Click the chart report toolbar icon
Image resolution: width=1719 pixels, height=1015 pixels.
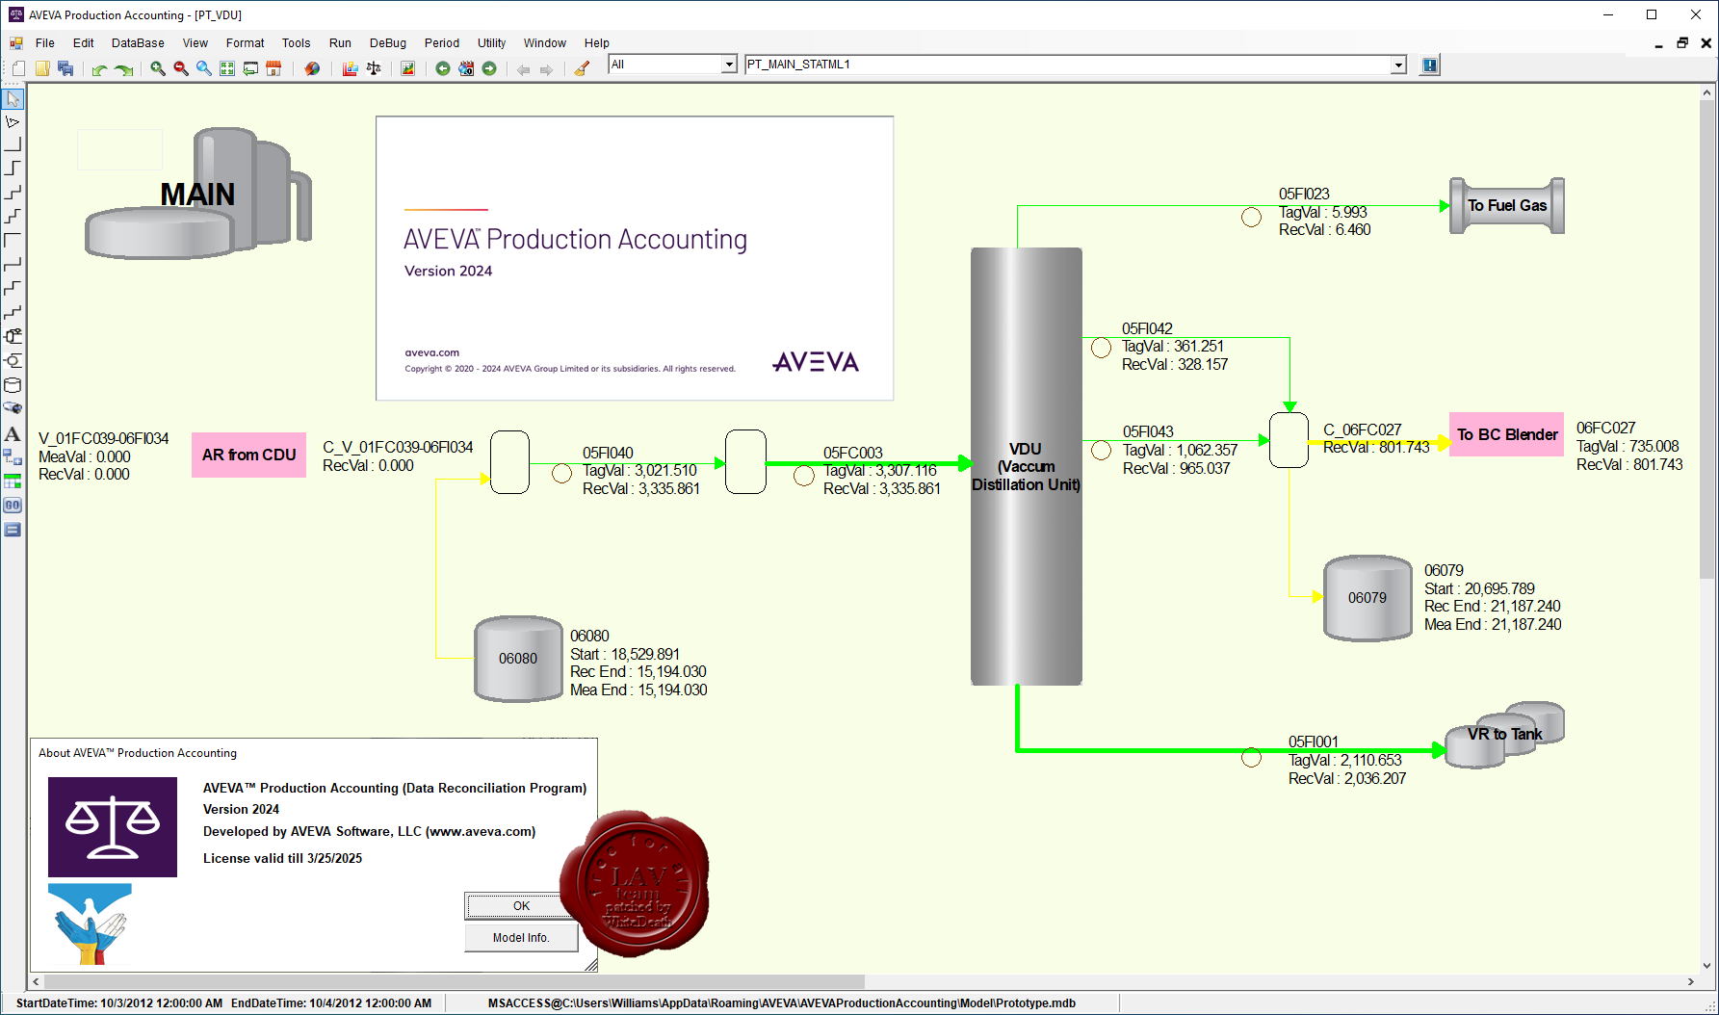[408, 68]
